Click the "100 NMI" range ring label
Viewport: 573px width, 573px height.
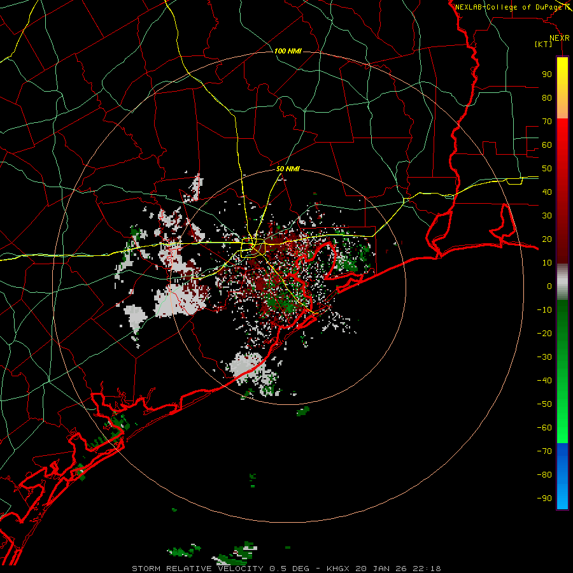click(x=288, y=51)
